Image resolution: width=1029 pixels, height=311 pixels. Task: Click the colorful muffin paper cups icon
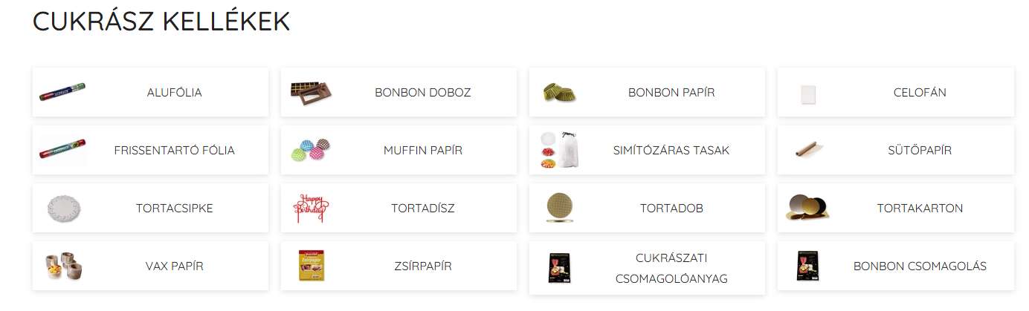click(311, 150)
